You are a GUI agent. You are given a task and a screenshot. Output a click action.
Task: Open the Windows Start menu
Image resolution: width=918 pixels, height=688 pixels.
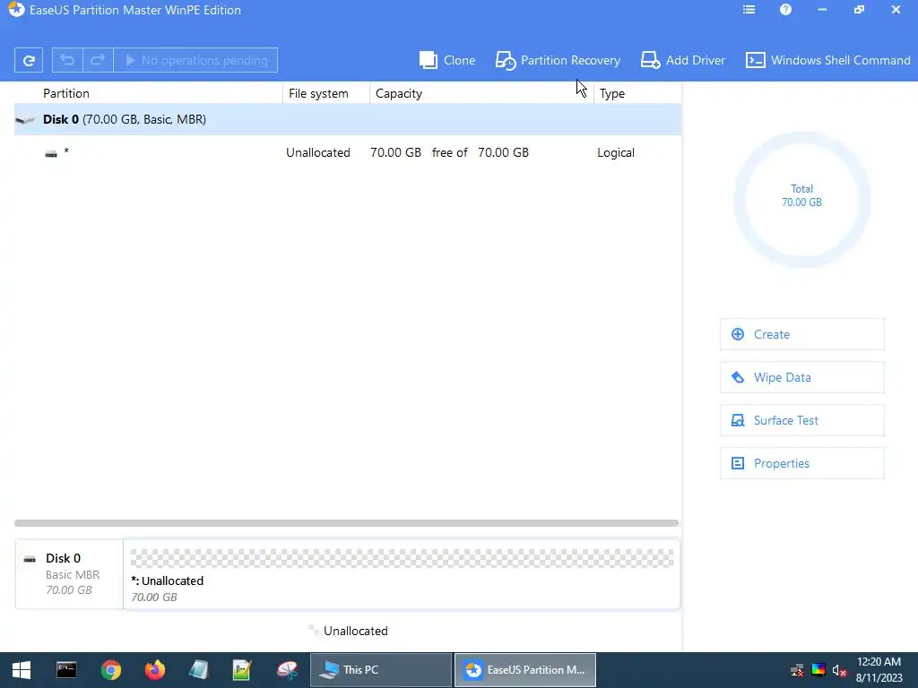coord(22,670)
